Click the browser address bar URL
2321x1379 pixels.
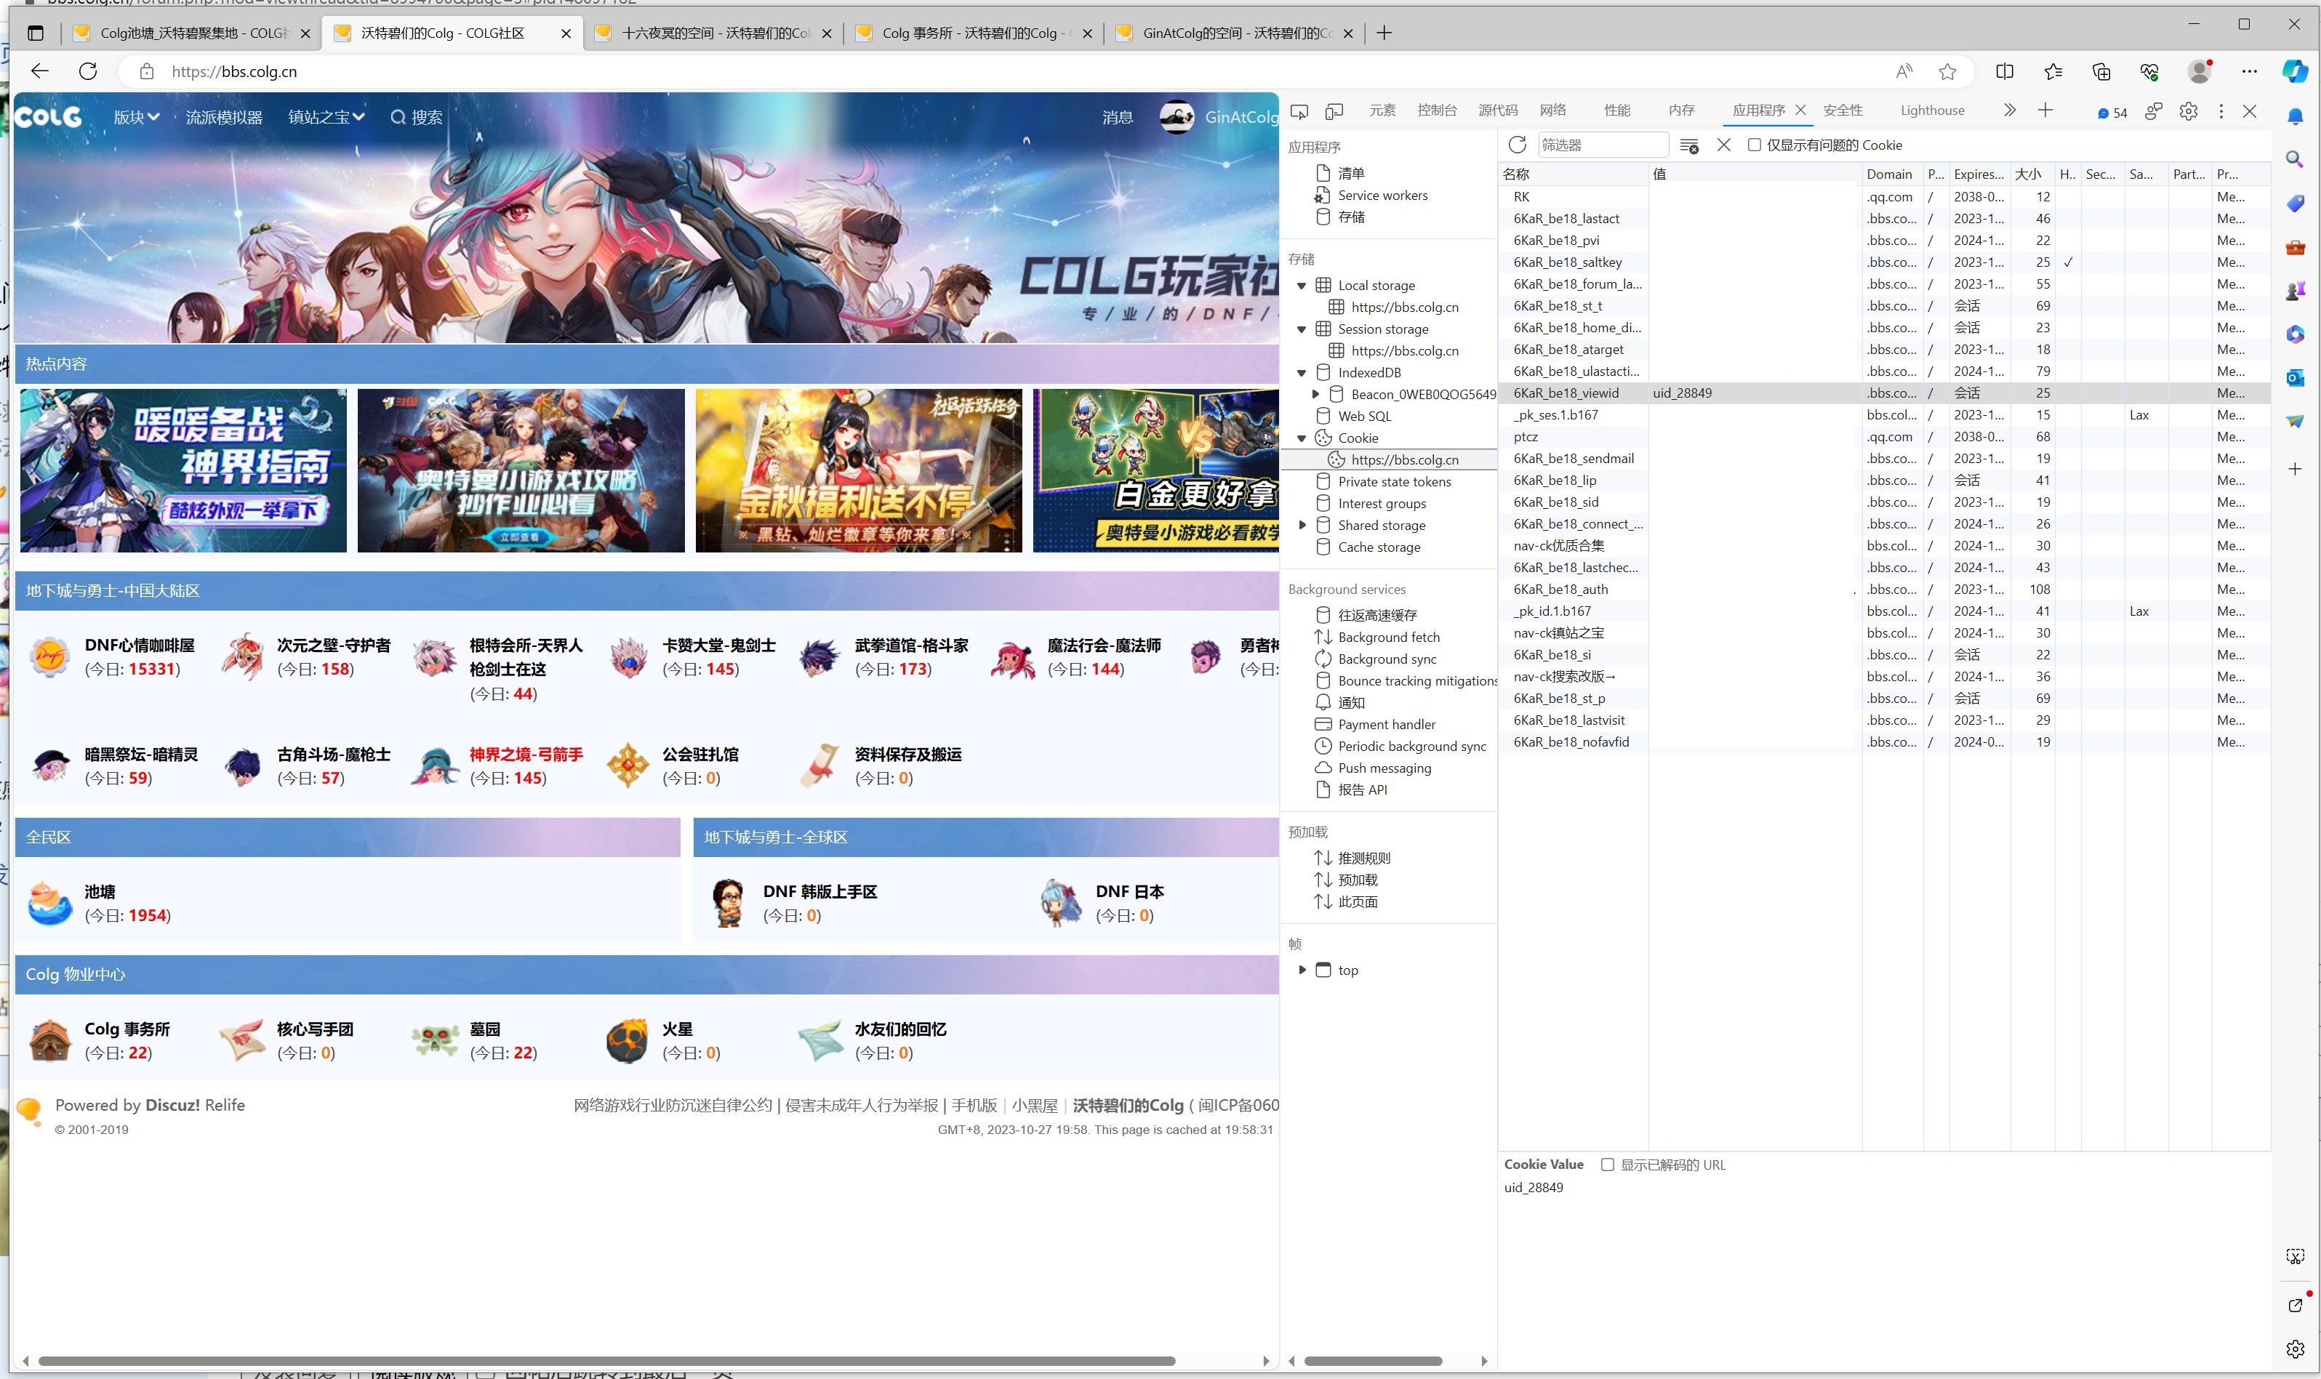(x=234, y=71)
